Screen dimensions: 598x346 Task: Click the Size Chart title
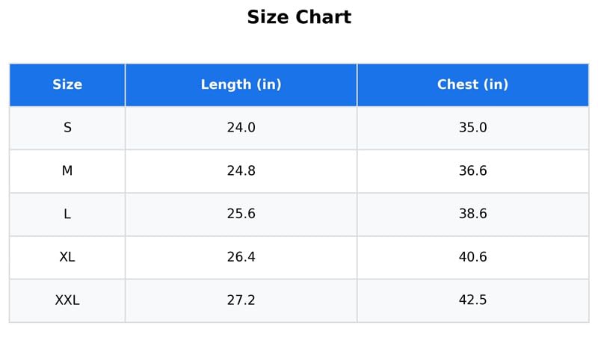point(299,17)
